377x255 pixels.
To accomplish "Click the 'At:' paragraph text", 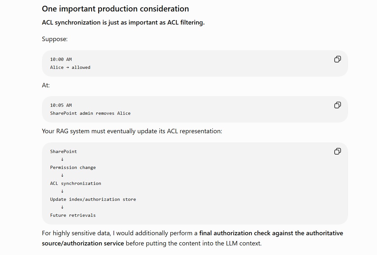I will pos(46,85).
